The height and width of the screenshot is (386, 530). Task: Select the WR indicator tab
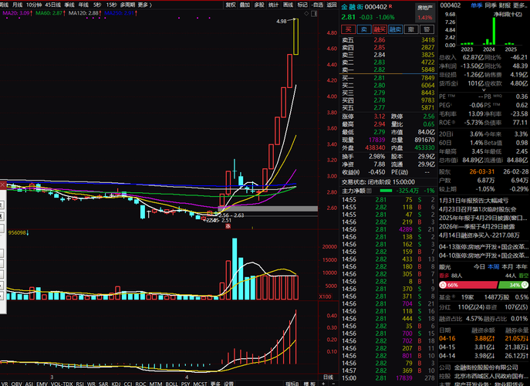pyautogui.click(x=91, y=384)
